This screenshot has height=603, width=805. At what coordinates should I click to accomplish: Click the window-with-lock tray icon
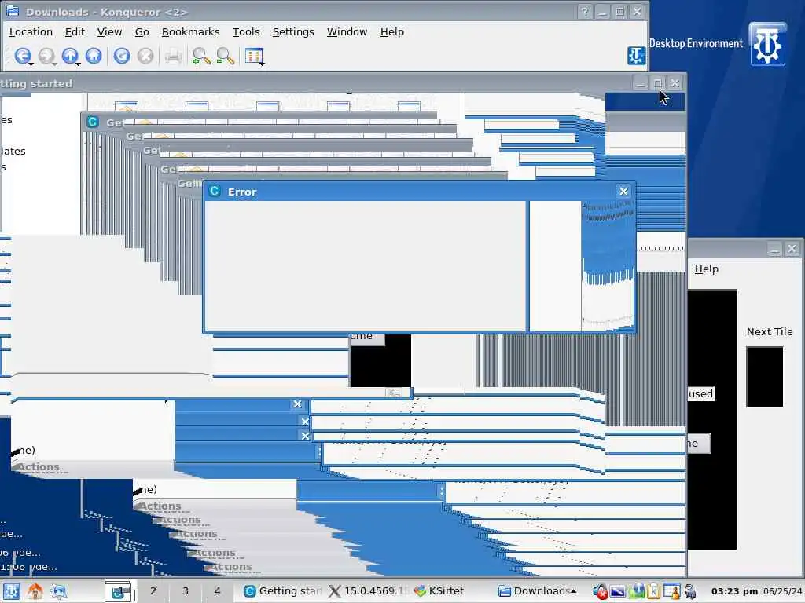tap(671, 591)
